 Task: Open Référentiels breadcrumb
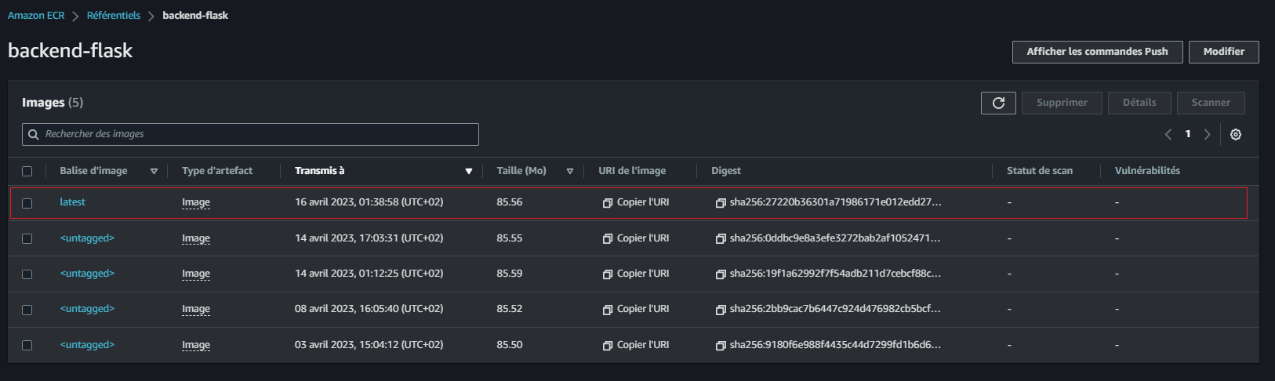(114, 16)
